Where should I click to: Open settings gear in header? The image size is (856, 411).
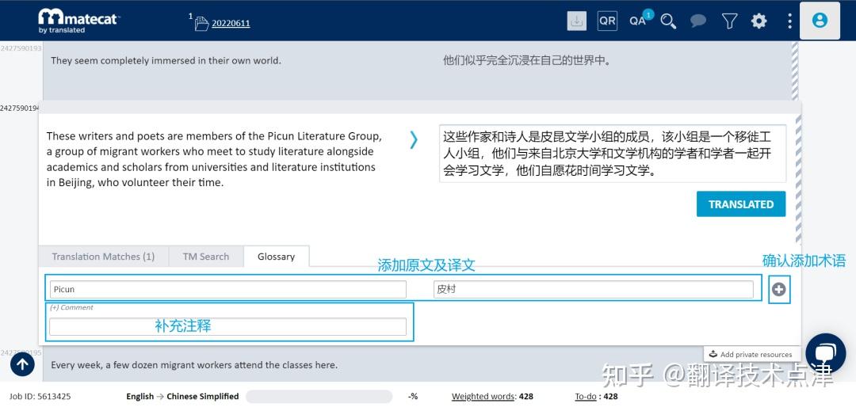(x=759, y=21)
